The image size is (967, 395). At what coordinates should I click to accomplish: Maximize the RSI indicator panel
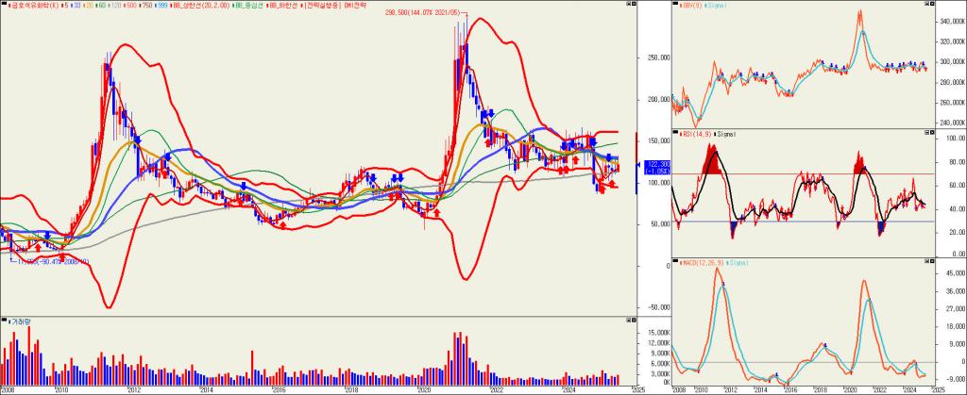pyautogui.click(x=925, y=132)
